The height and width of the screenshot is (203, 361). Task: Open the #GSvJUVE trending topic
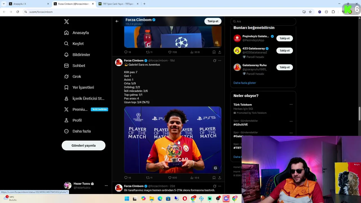(x=241, y=125)
